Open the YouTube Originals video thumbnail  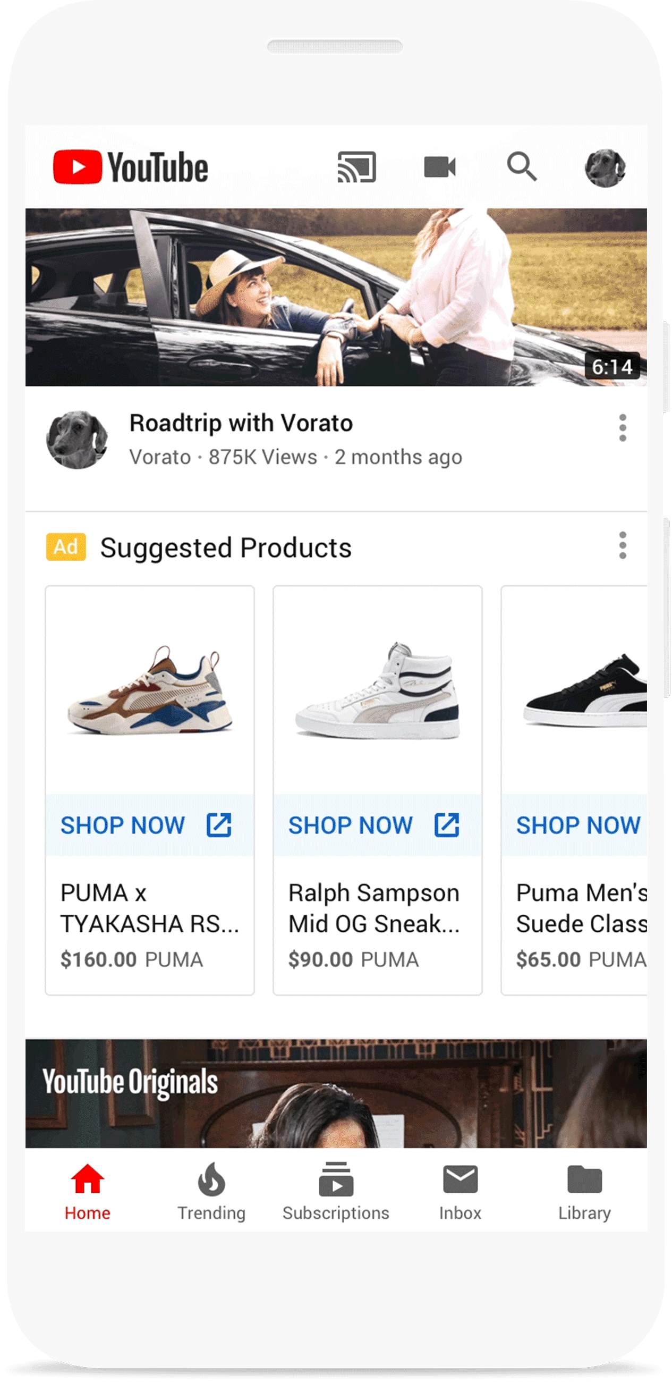point(336,1093)
